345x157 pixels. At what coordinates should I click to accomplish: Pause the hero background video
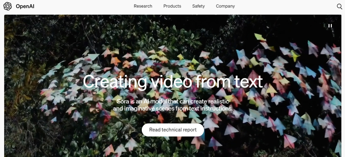(x=330, y=26)
